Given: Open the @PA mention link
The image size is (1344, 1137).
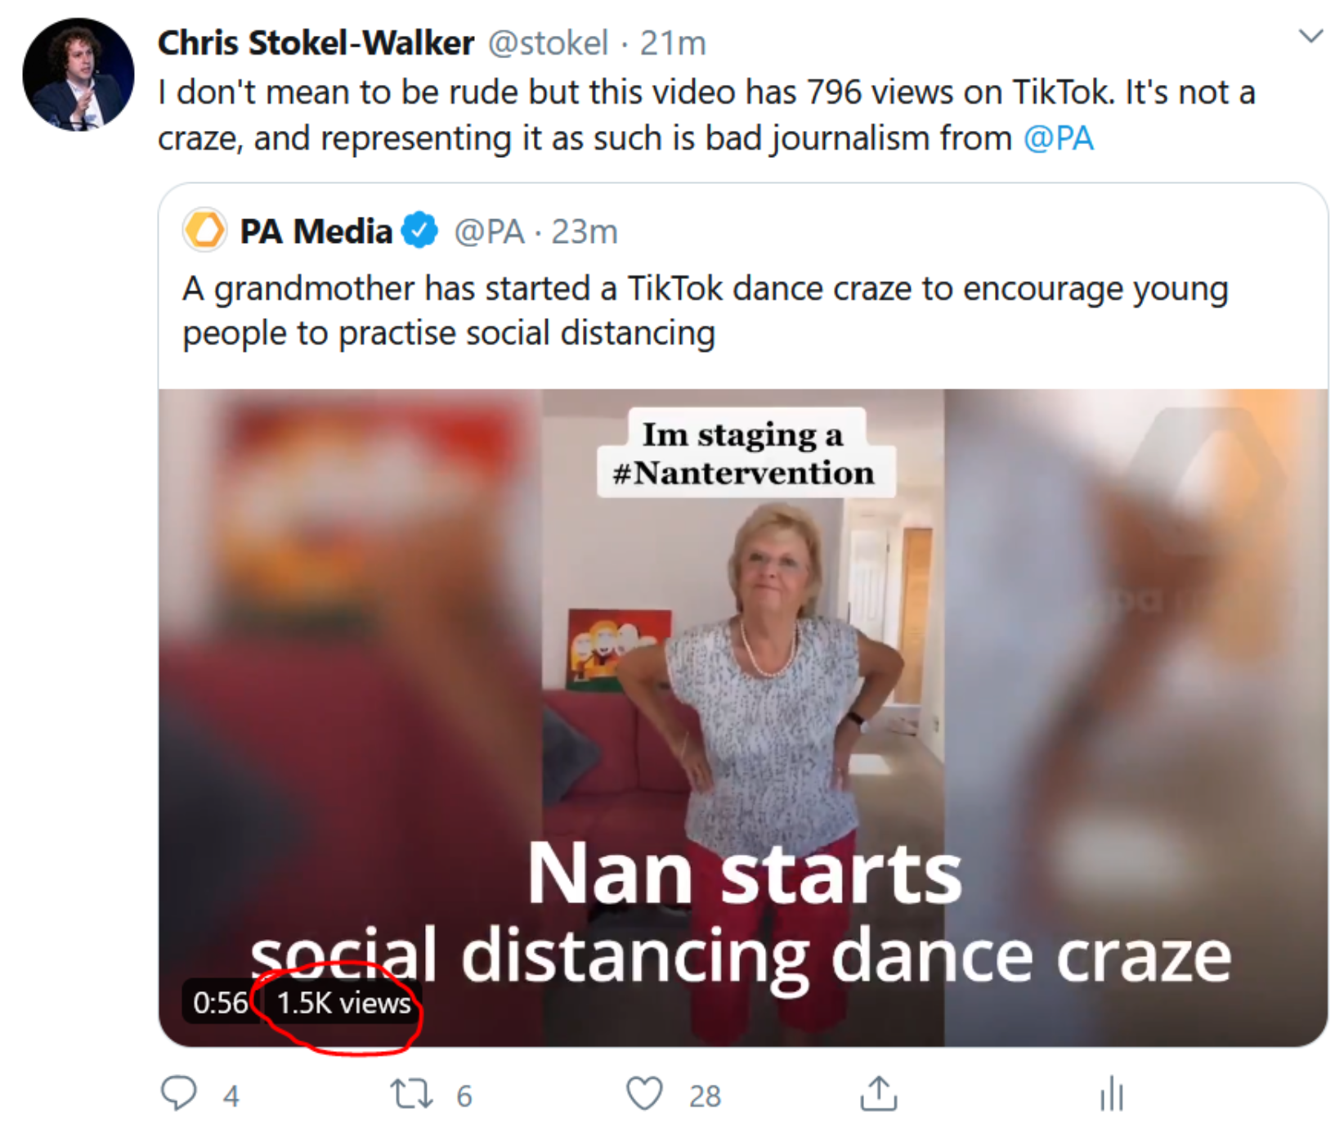Looking at the screenshot, I should (1059, 138).
